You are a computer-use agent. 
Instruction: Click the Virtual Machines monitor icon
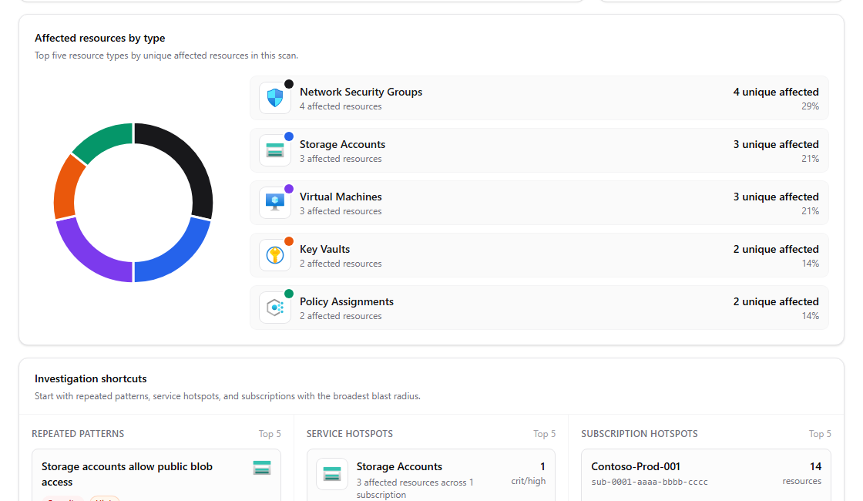click(275, 203)
